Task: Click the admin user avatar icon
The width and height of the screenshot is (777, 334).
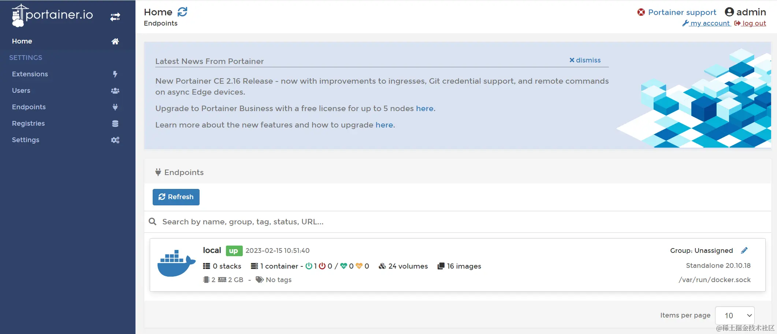Action: coord(729,12)
